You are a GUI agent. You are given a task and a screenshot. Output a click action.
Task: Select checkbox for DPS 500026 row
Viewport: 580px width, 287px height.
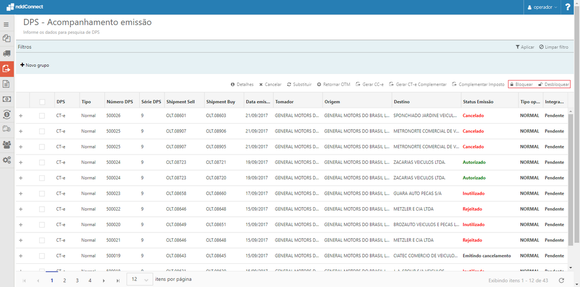coord(42,115)
